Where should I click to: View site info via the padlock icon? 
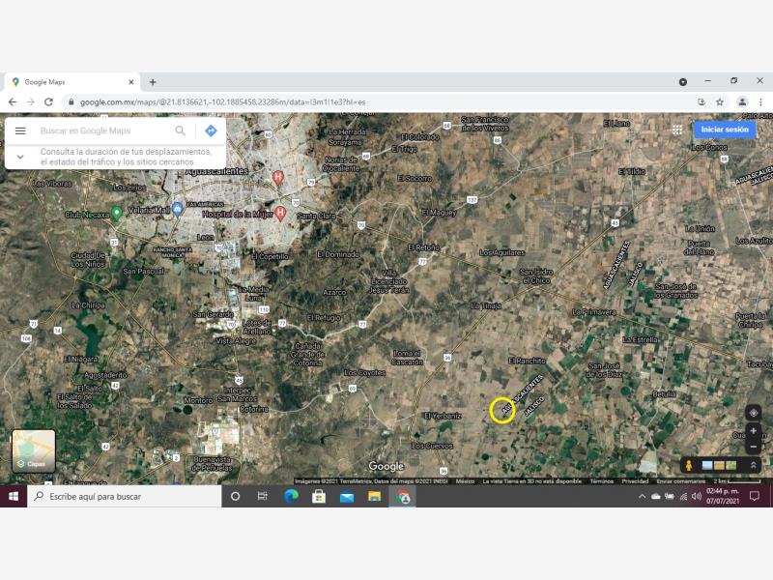coord(71,102)
